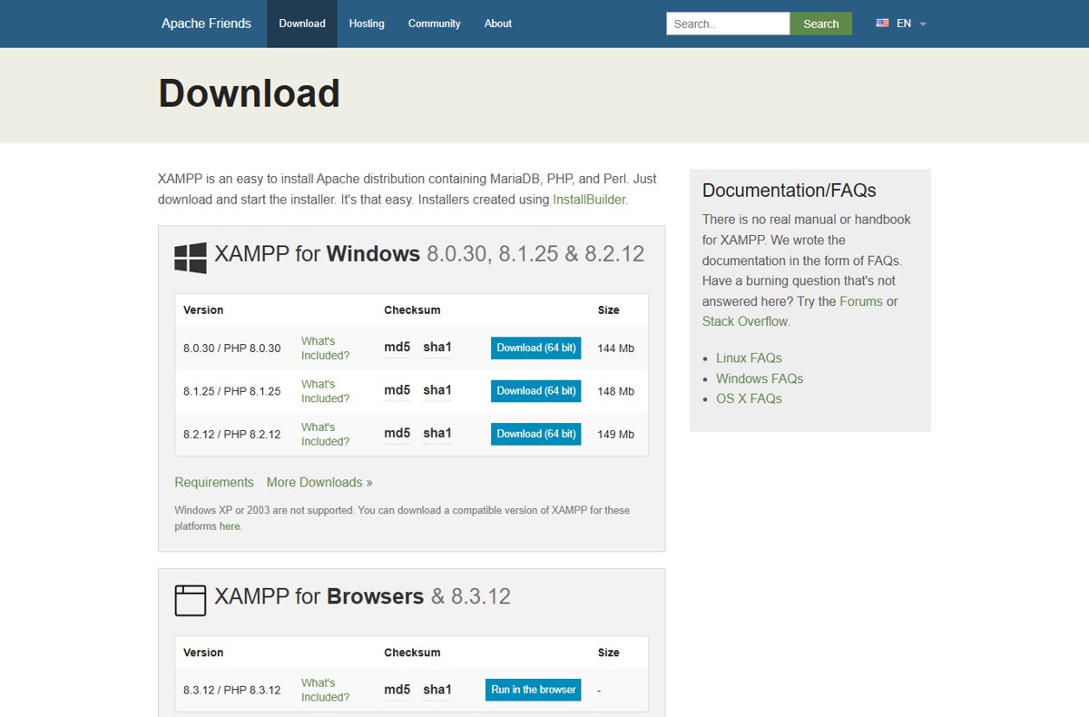Image resolution: width=1089 pixels, height=717 pixels.
Task: Show md5 checksum for 8.3.12
Action: [x=397, y=690]
